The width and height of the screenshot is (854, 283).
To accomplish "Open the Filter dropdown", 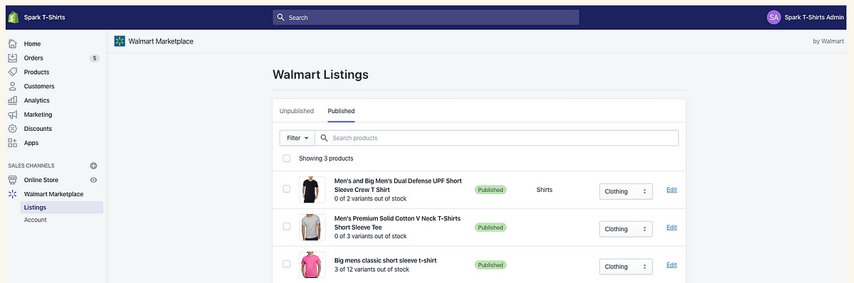I will point(297,138).
